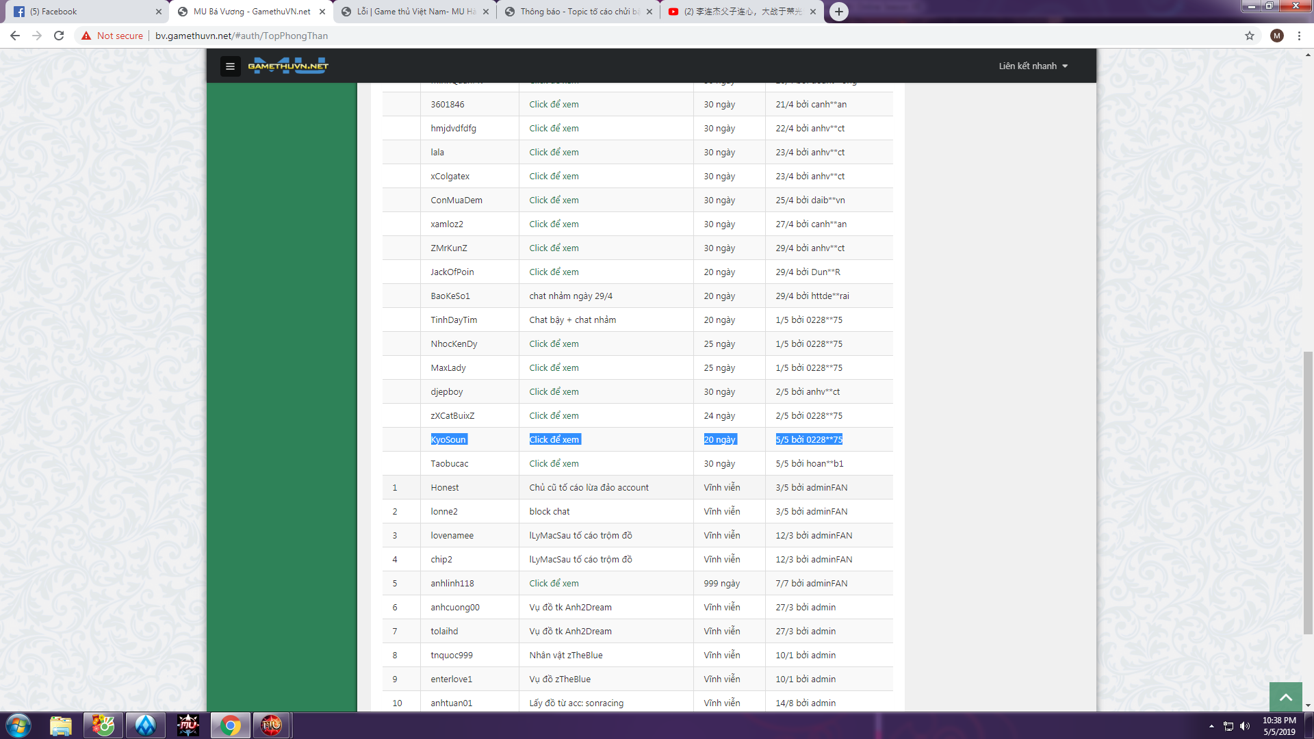Reload the current page
The height and width of the screenshot is (739, 1314).
59,36
